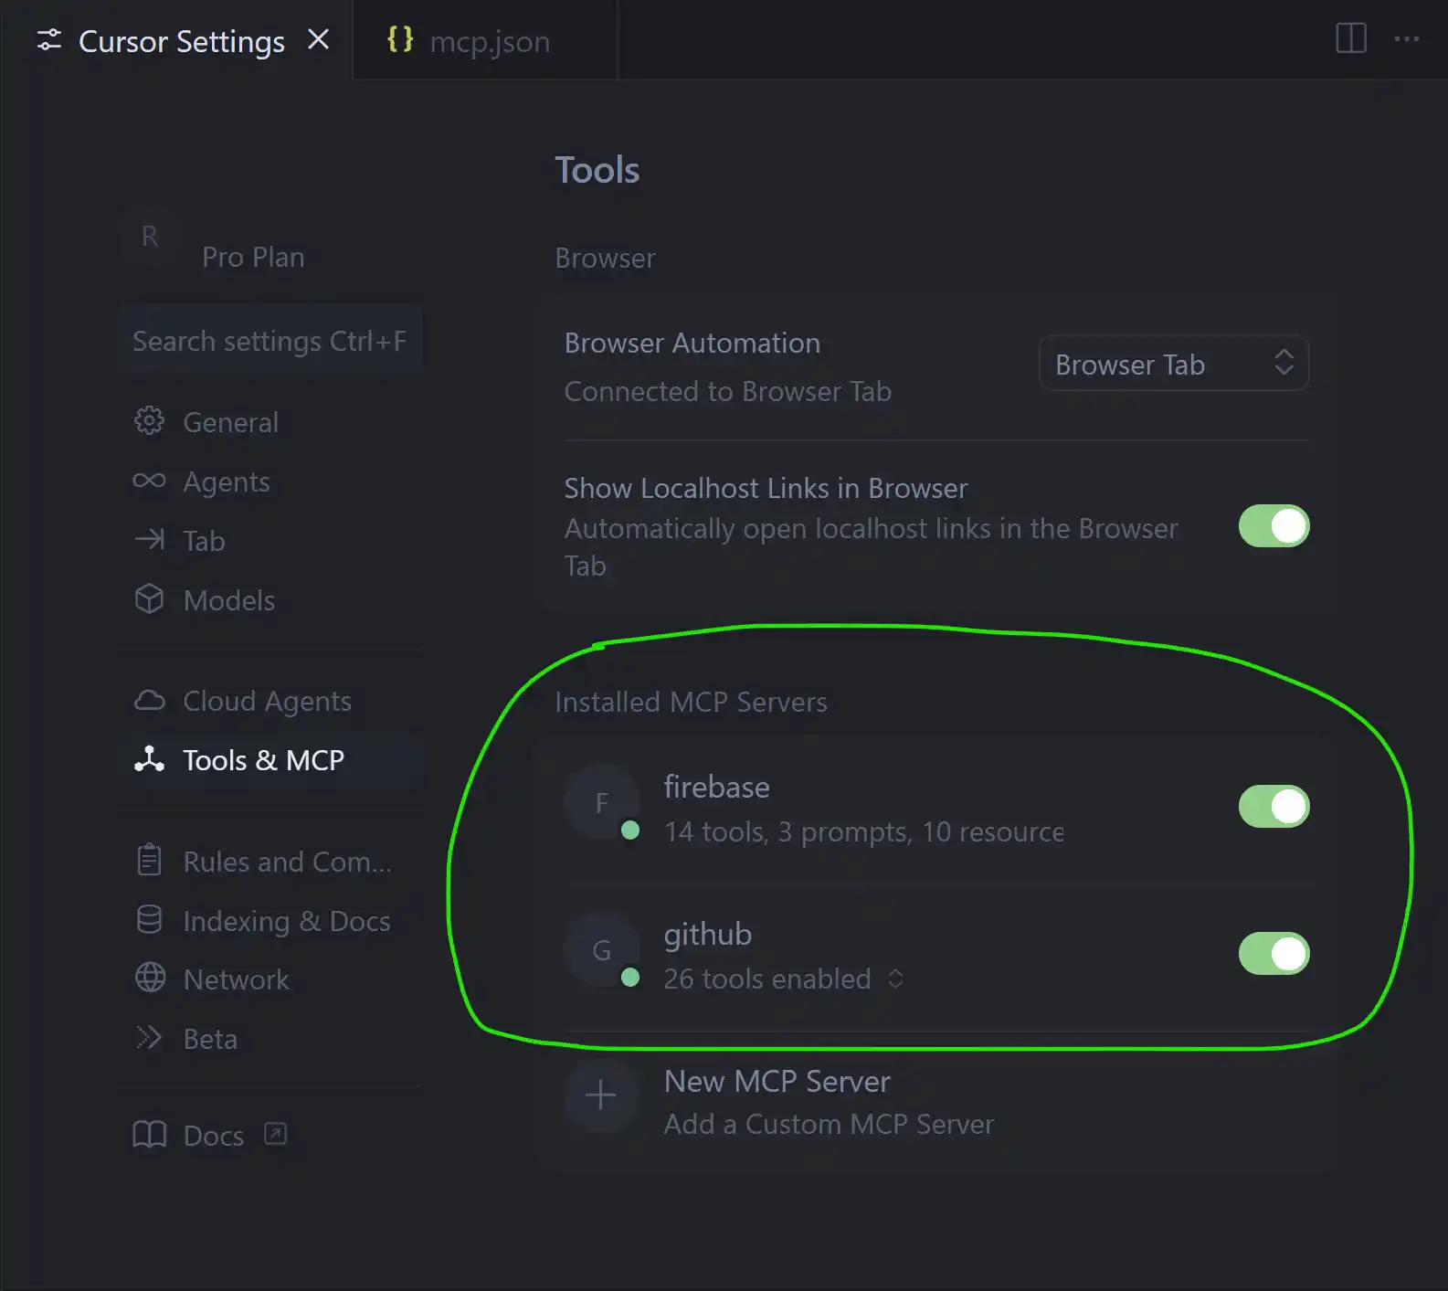Click the Browser section heading
1448x1291 pixels.
tap(605, 258)
